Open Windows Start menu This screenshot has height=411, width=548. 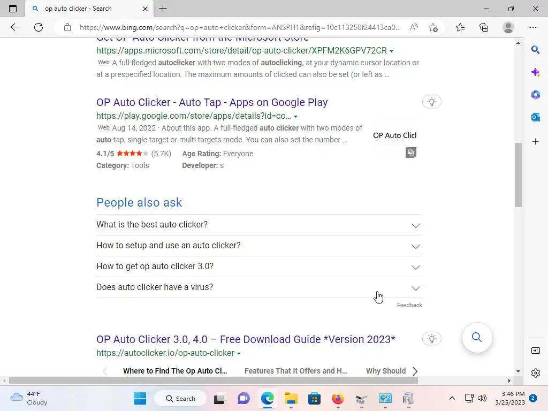coord(140,398)
